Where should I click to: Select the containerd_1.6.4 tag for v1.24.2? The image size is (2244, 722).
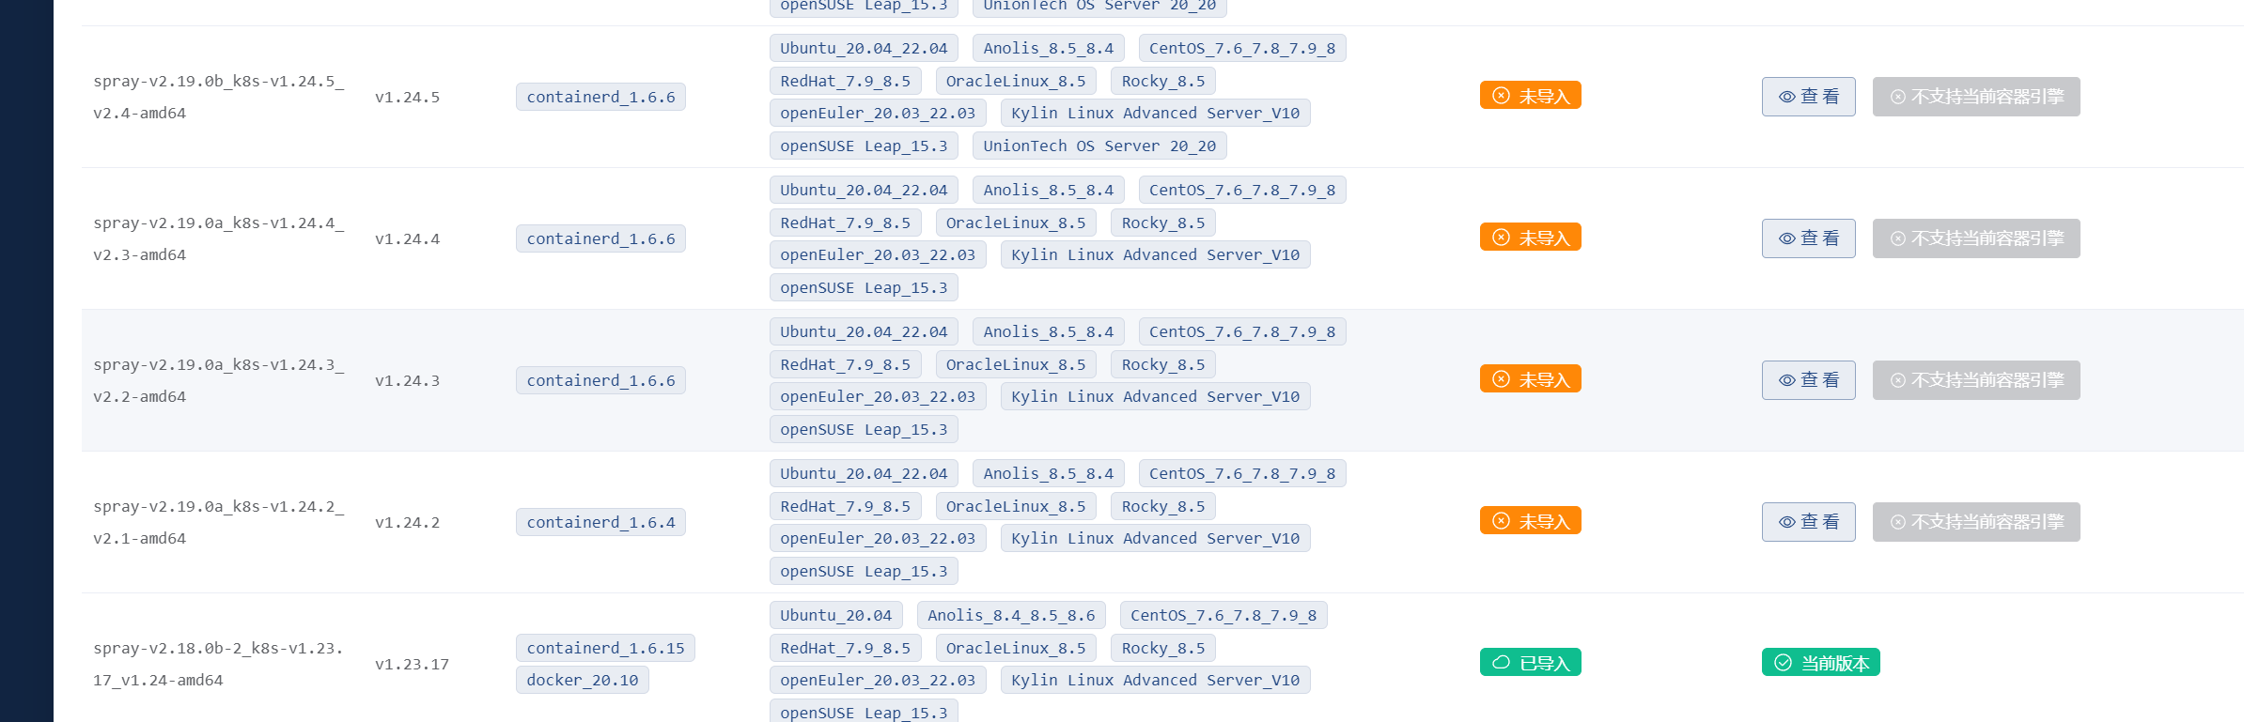click(600, 522)
